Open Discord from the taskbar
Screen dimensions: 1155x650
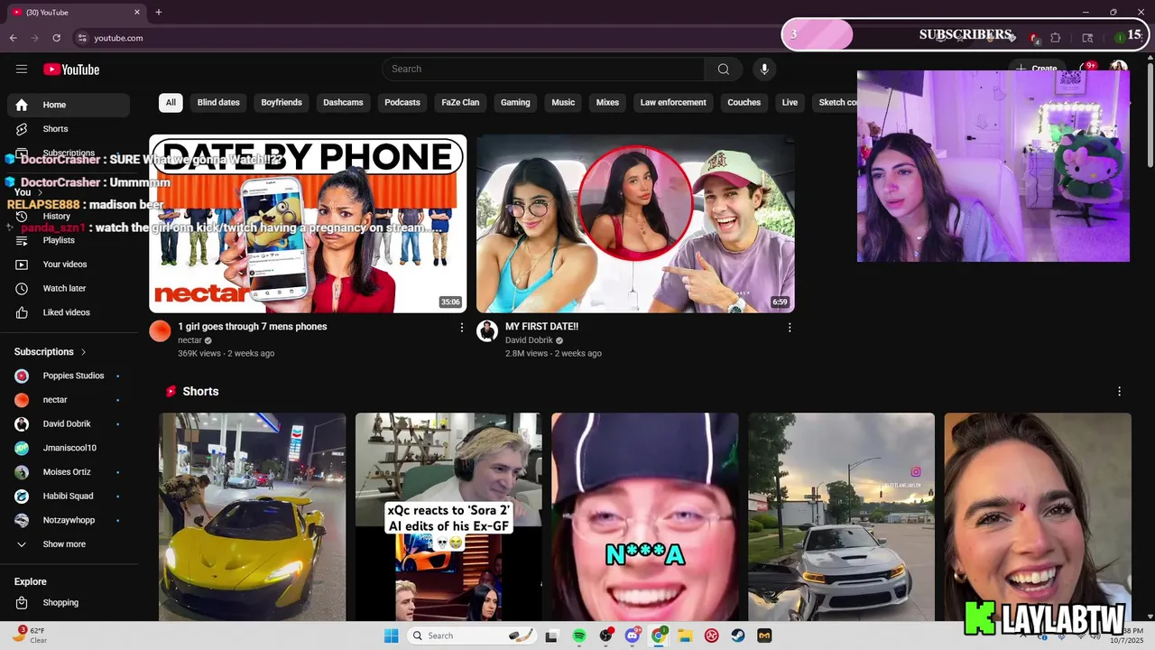point(633,636)
